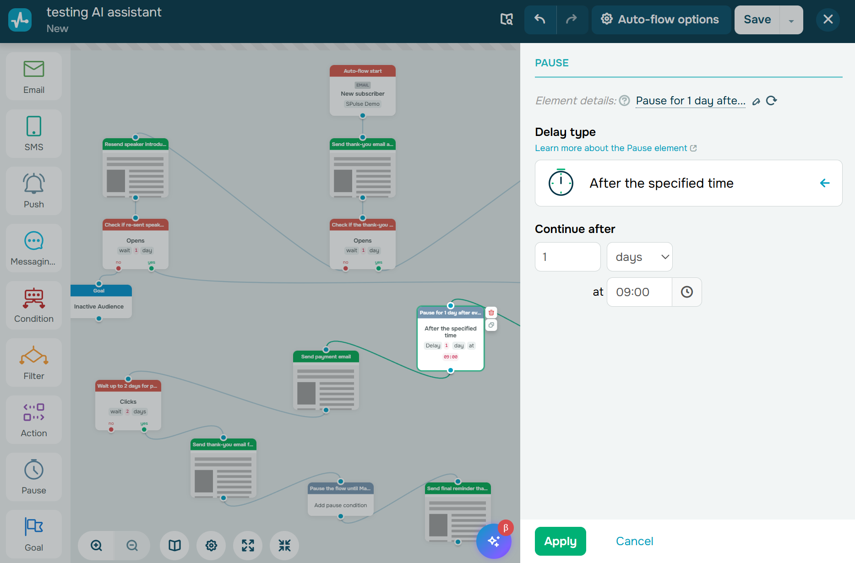Edit the element details name

756,101
